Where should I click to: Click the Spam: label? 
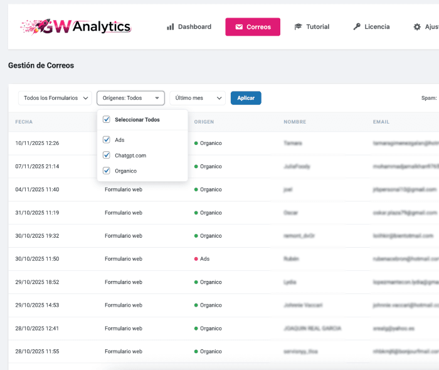429,98
